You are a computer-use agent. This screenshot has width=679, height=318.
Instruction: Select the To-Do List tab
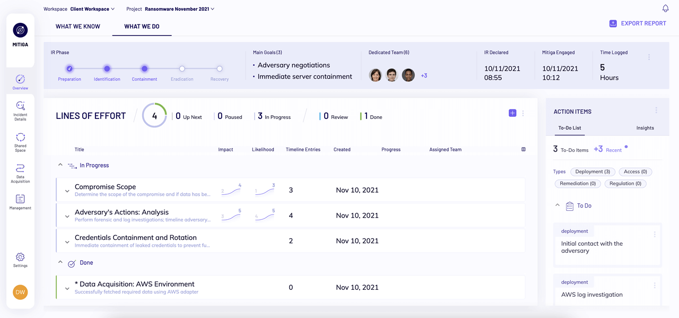[570, 128]
